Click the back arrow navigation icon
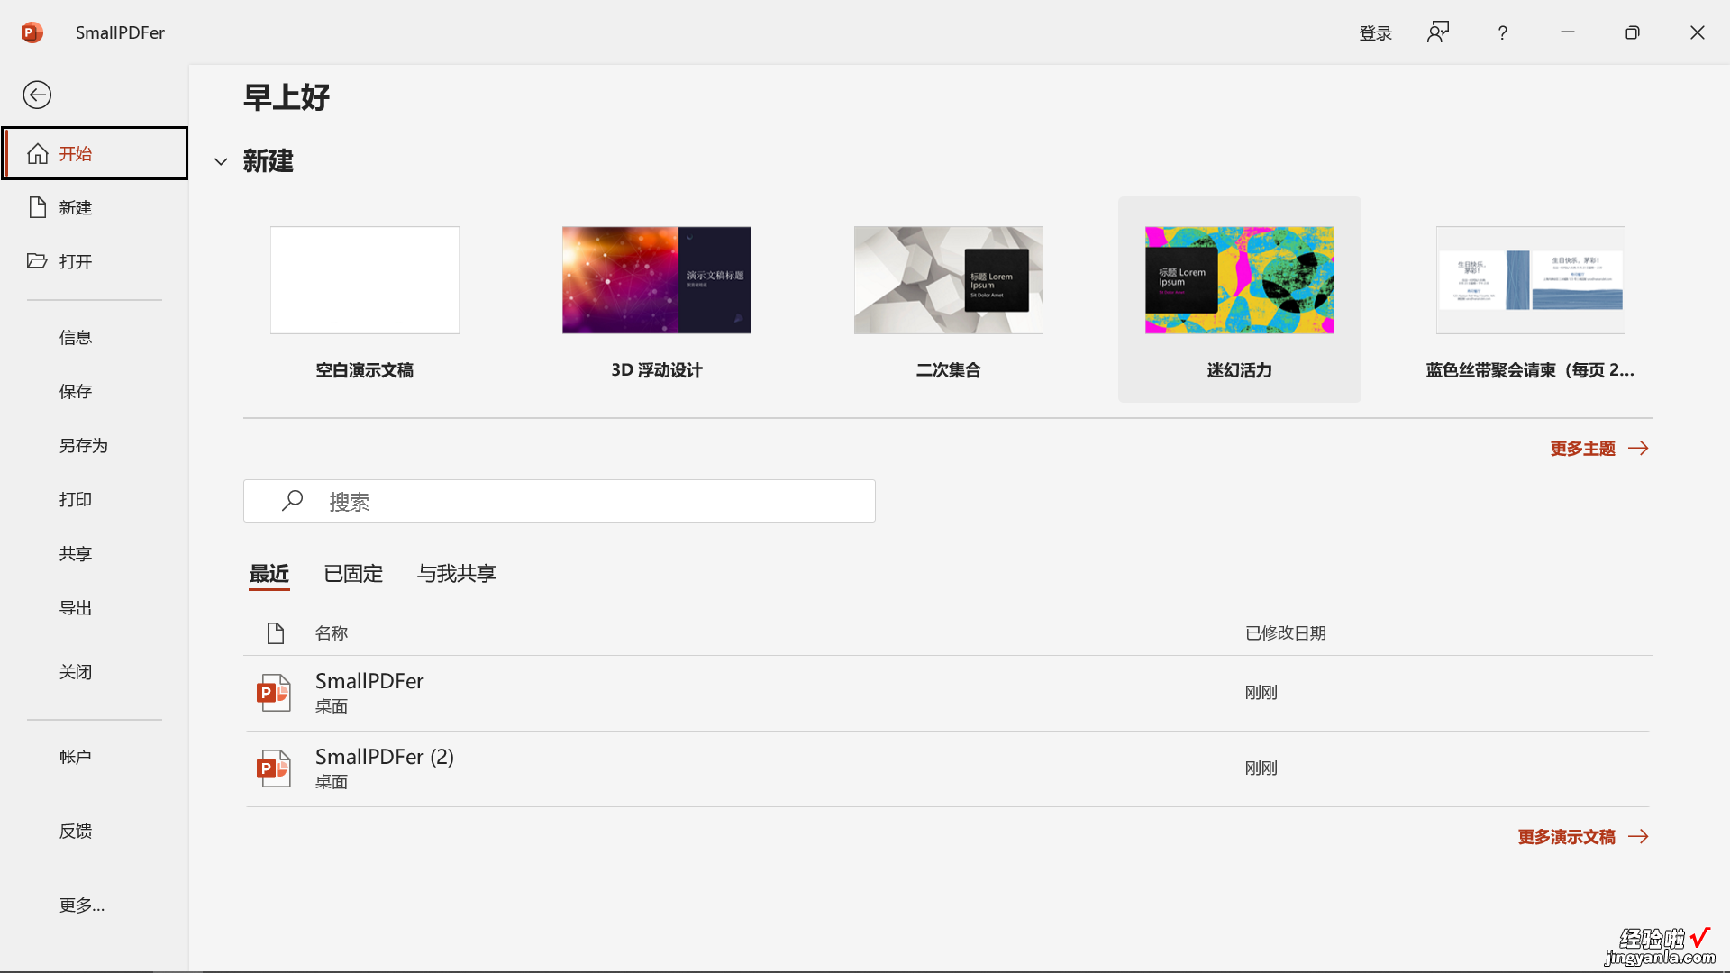This screenshot has width=1730, height=973. coord(37,94)
